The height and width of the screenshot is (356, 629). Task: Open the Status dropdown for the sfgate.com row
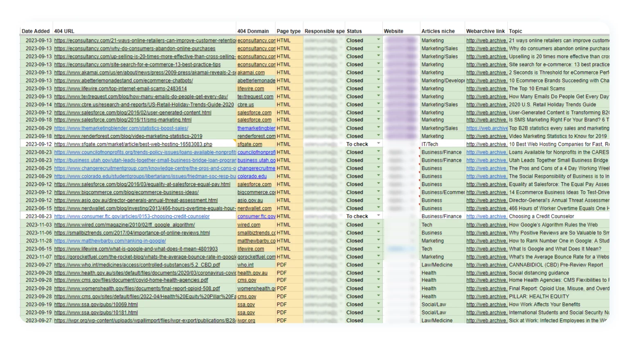(x=378, y=144)
